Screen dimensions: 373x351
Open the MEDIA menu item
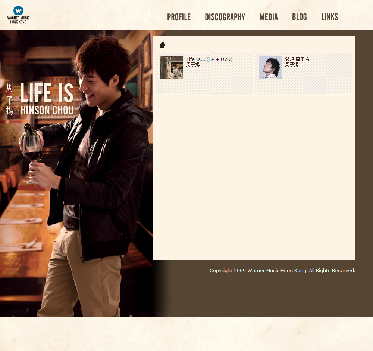tap(269, 17)
